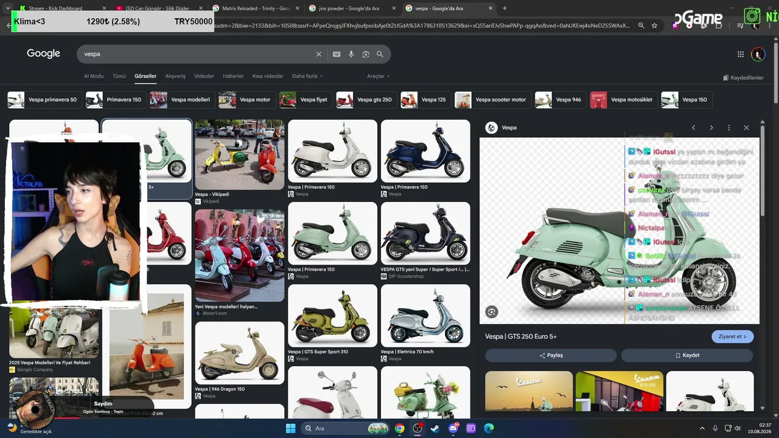779x438 pixels.
Task: Choose the Vespa 946 chip
Action: [x=560, y=100]
